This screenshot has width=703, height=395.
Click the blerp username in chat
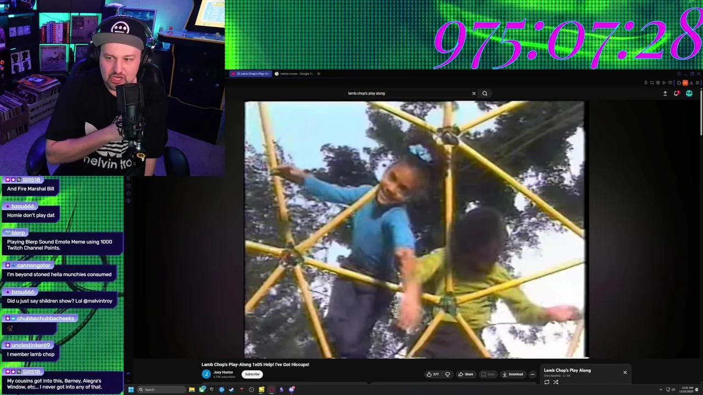[18, 233]
